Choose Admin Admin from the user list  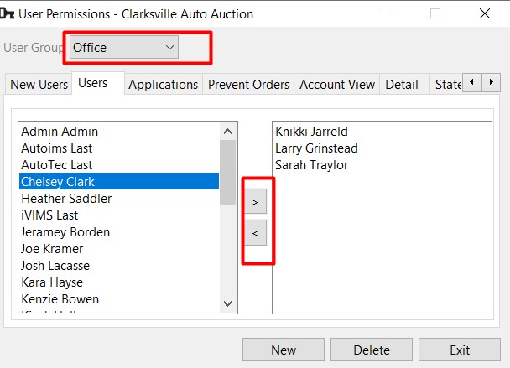[60, 132]
